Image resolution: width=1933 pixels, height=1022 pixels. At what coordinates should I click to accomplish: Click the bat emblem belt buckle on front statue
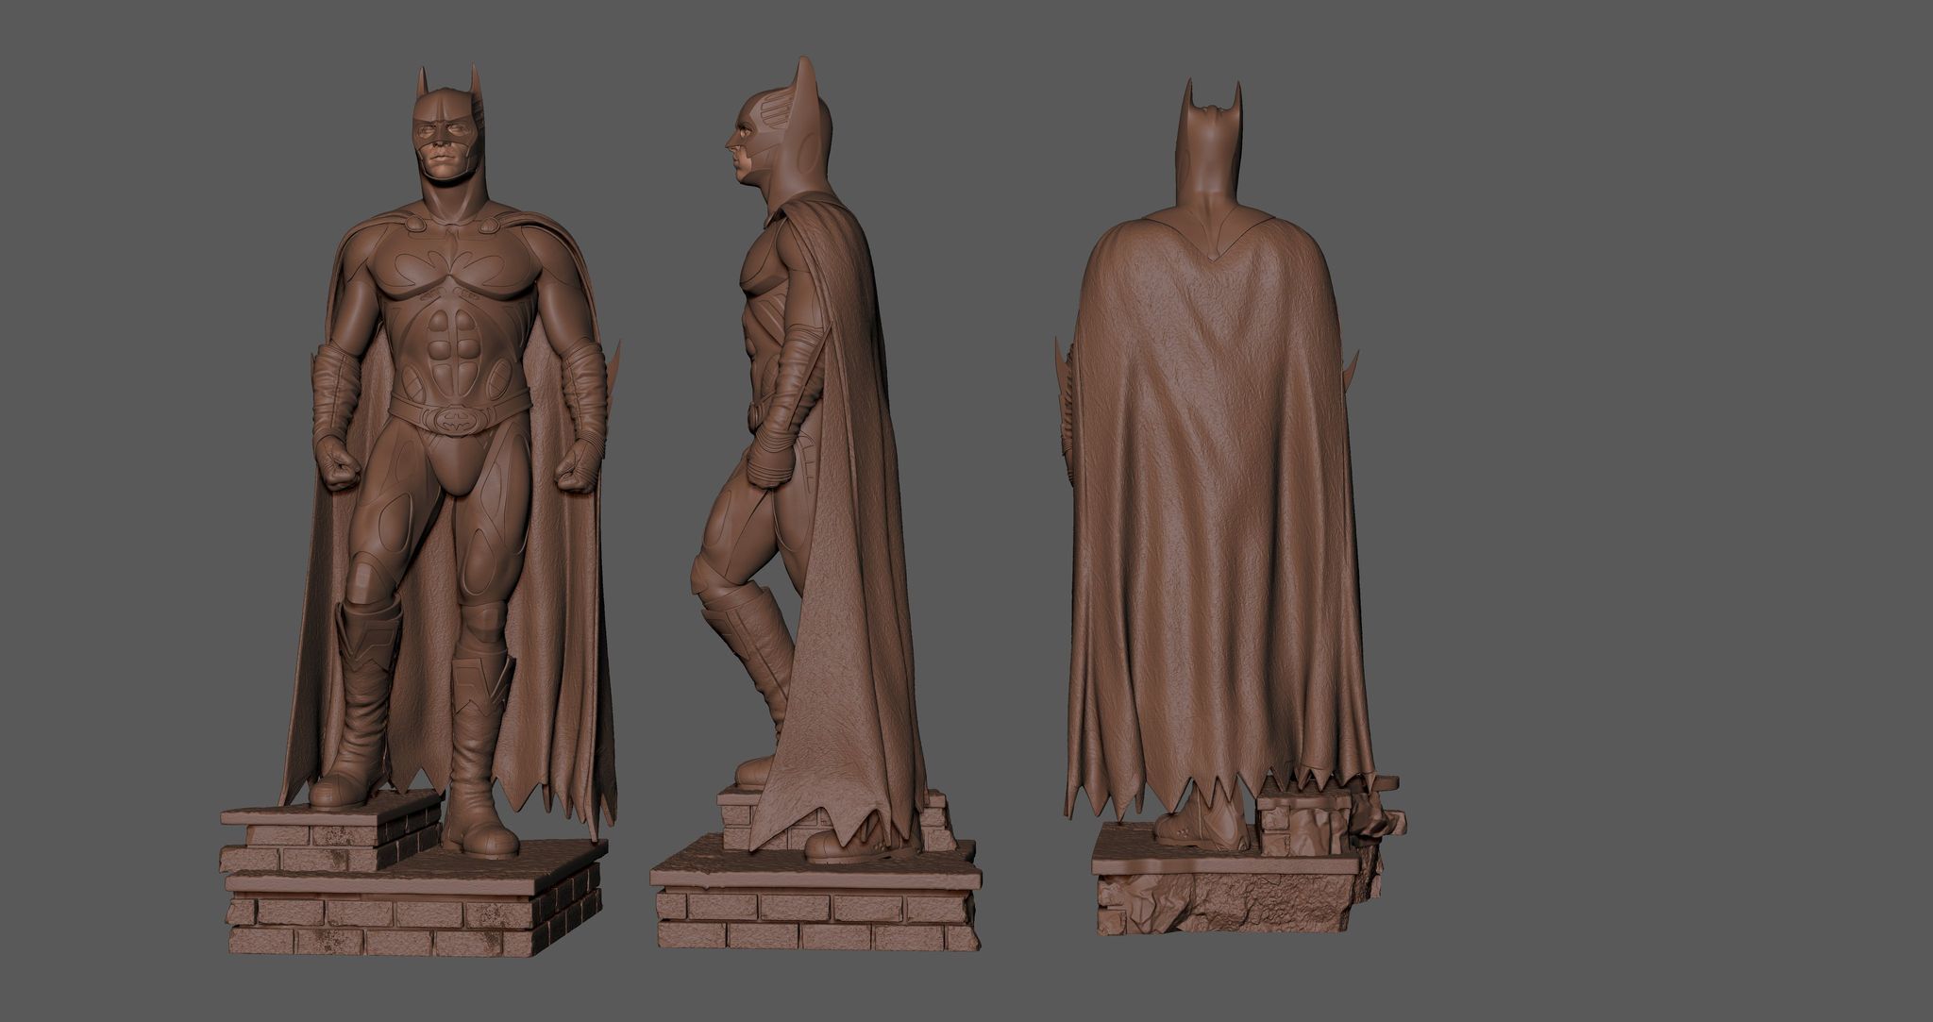(458, 418)
